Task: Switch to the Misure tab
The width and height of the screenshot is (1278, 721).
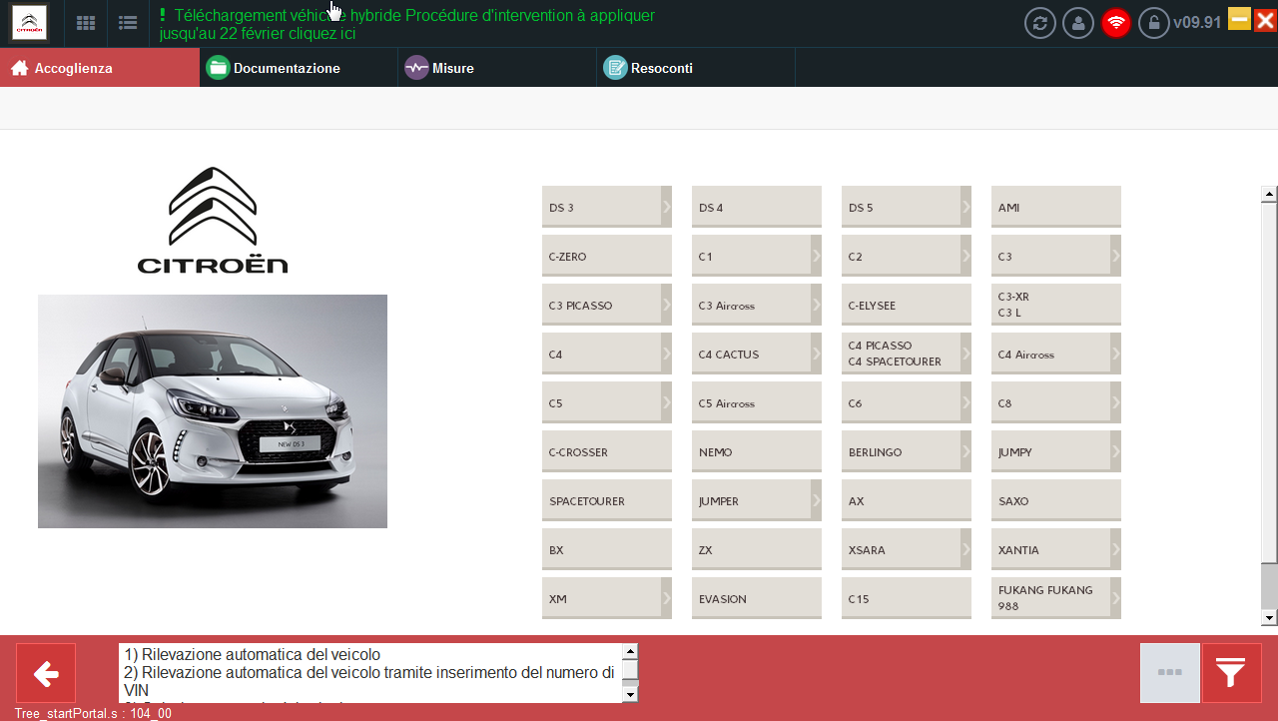Action: (496, 68)
